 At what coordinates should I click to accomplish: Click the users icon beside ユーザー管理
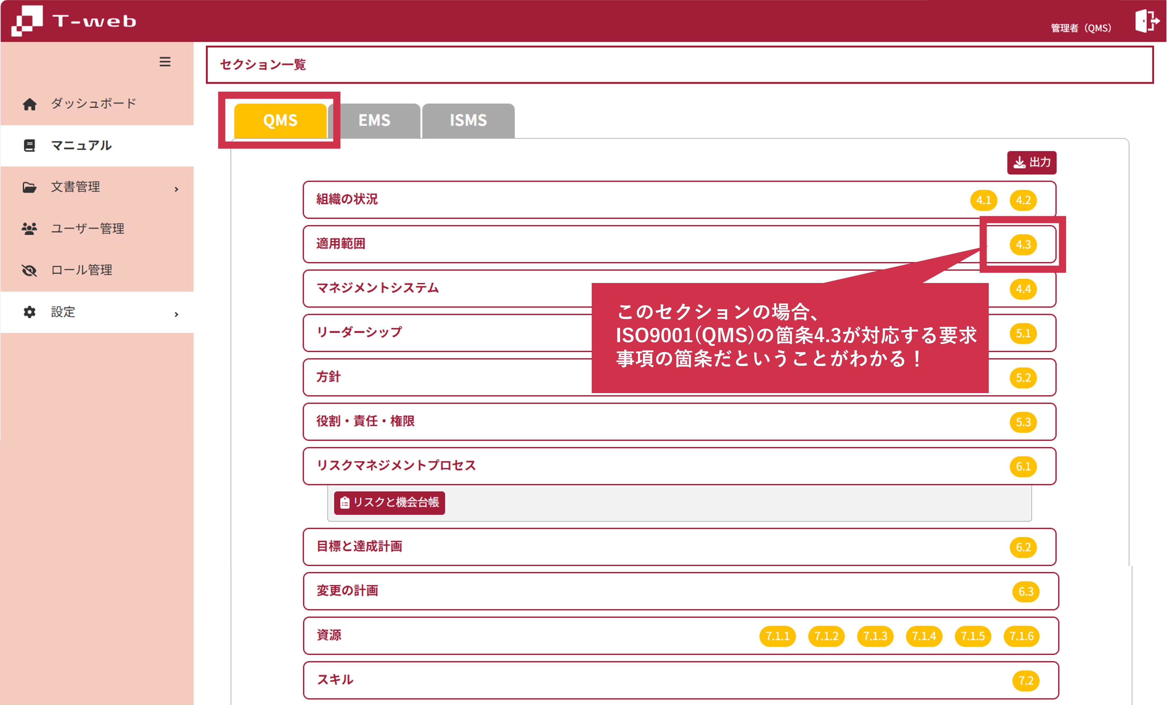pyautogui.click(x=29, y=229)
